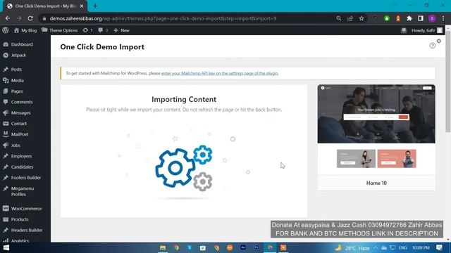The width and height of the screenshot is (451, 253).
Task: Open Windows notification center icon
Action: pyautogui.click(x=439, y=248)
